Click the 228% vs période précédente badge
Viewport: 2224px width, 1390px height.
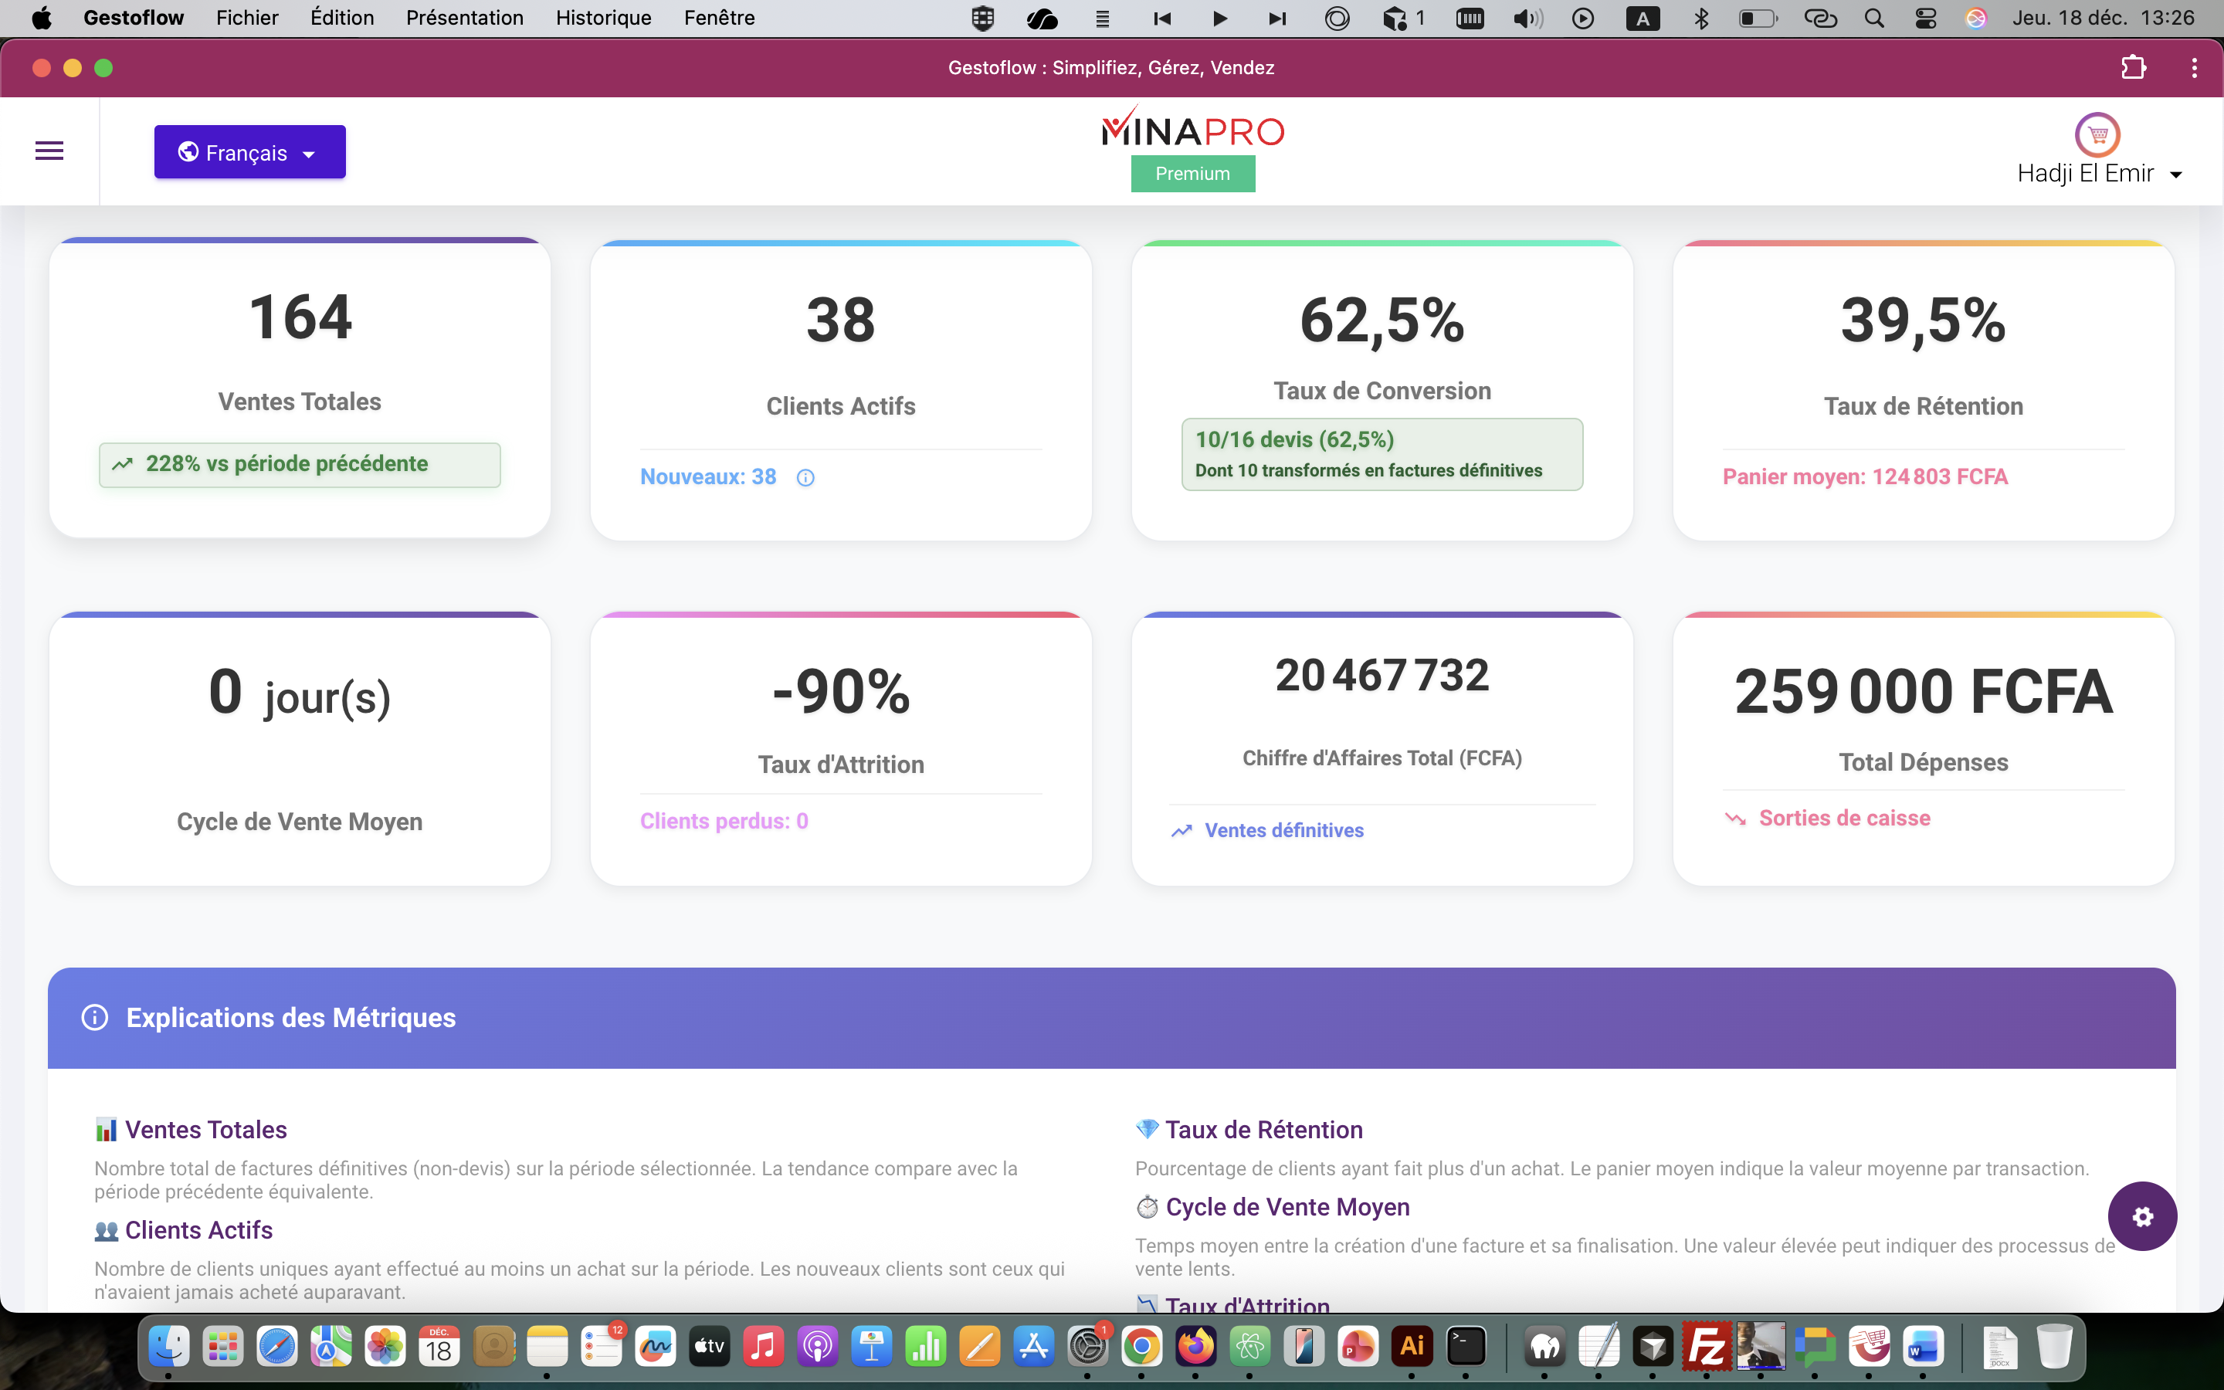(300, 464)
